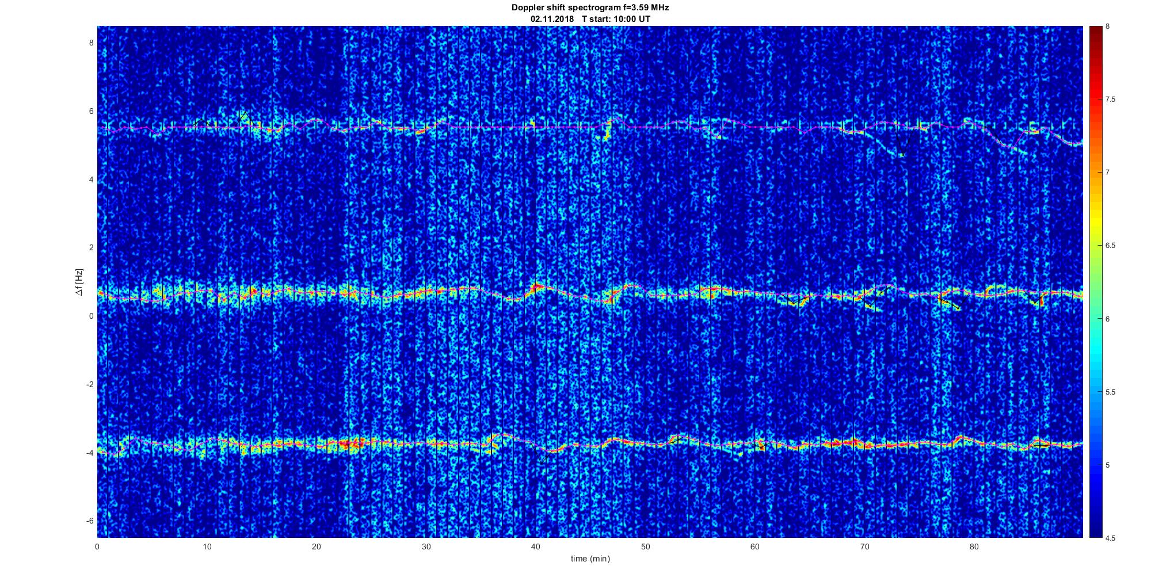This screenshot has height=577, width=1151.
Task: Click the x-axis tick label 60
Action: point(754,546)
